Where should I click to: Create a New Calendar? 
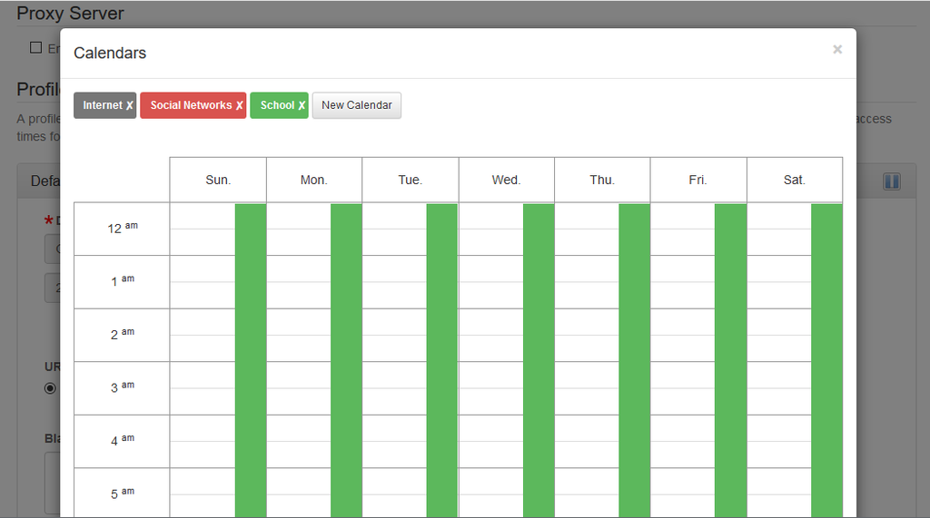pos(356,105)
